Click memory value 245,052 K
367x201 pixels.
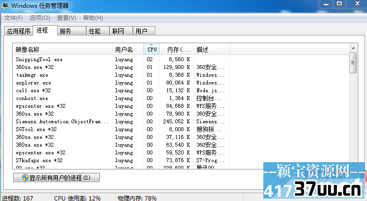(x=177, y=122)
